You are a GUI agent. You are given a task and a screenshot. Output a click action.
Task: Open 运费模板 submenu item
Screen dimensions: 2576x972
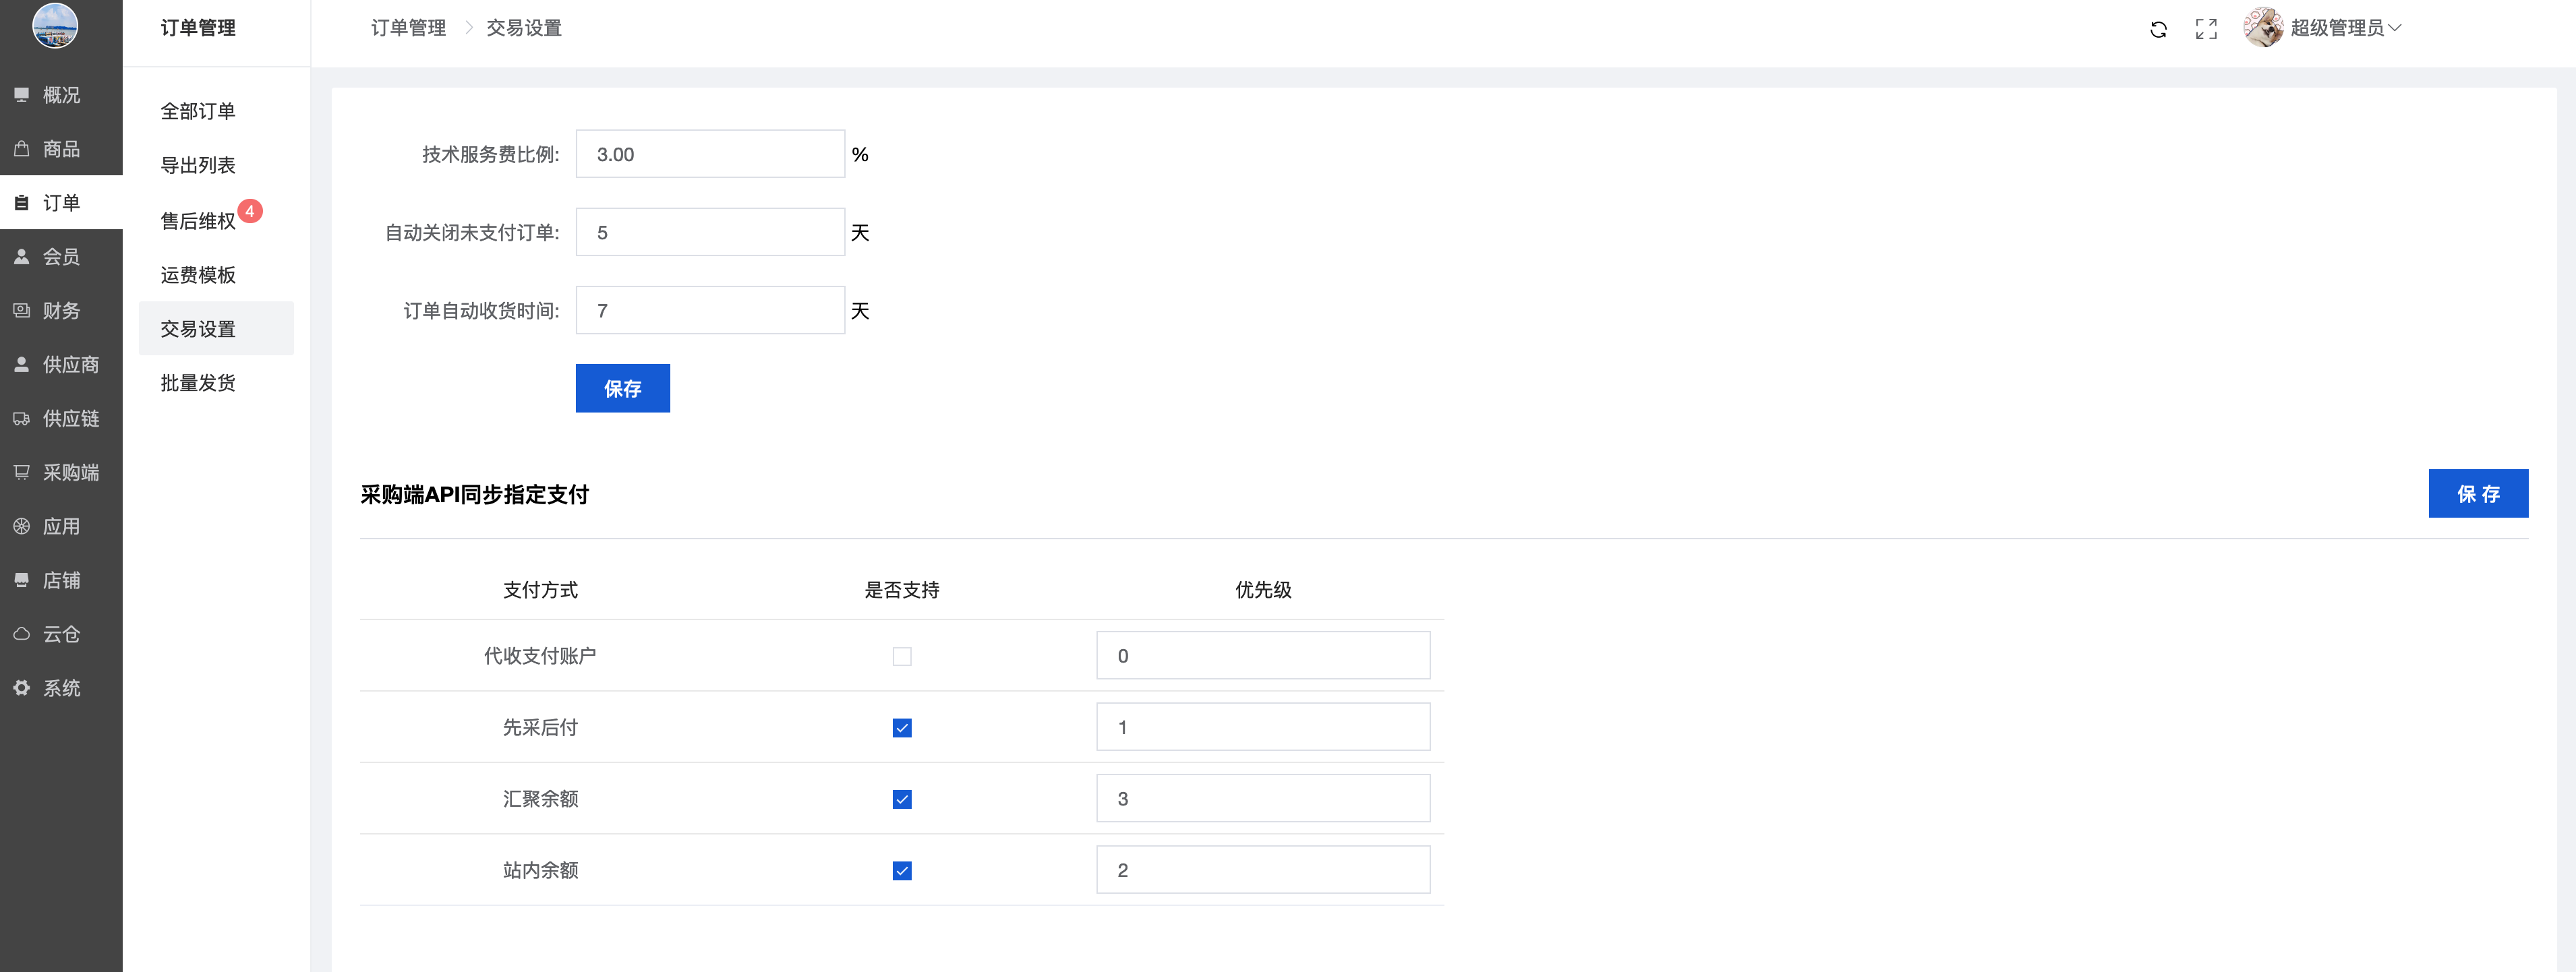click(x=198, y=275)
